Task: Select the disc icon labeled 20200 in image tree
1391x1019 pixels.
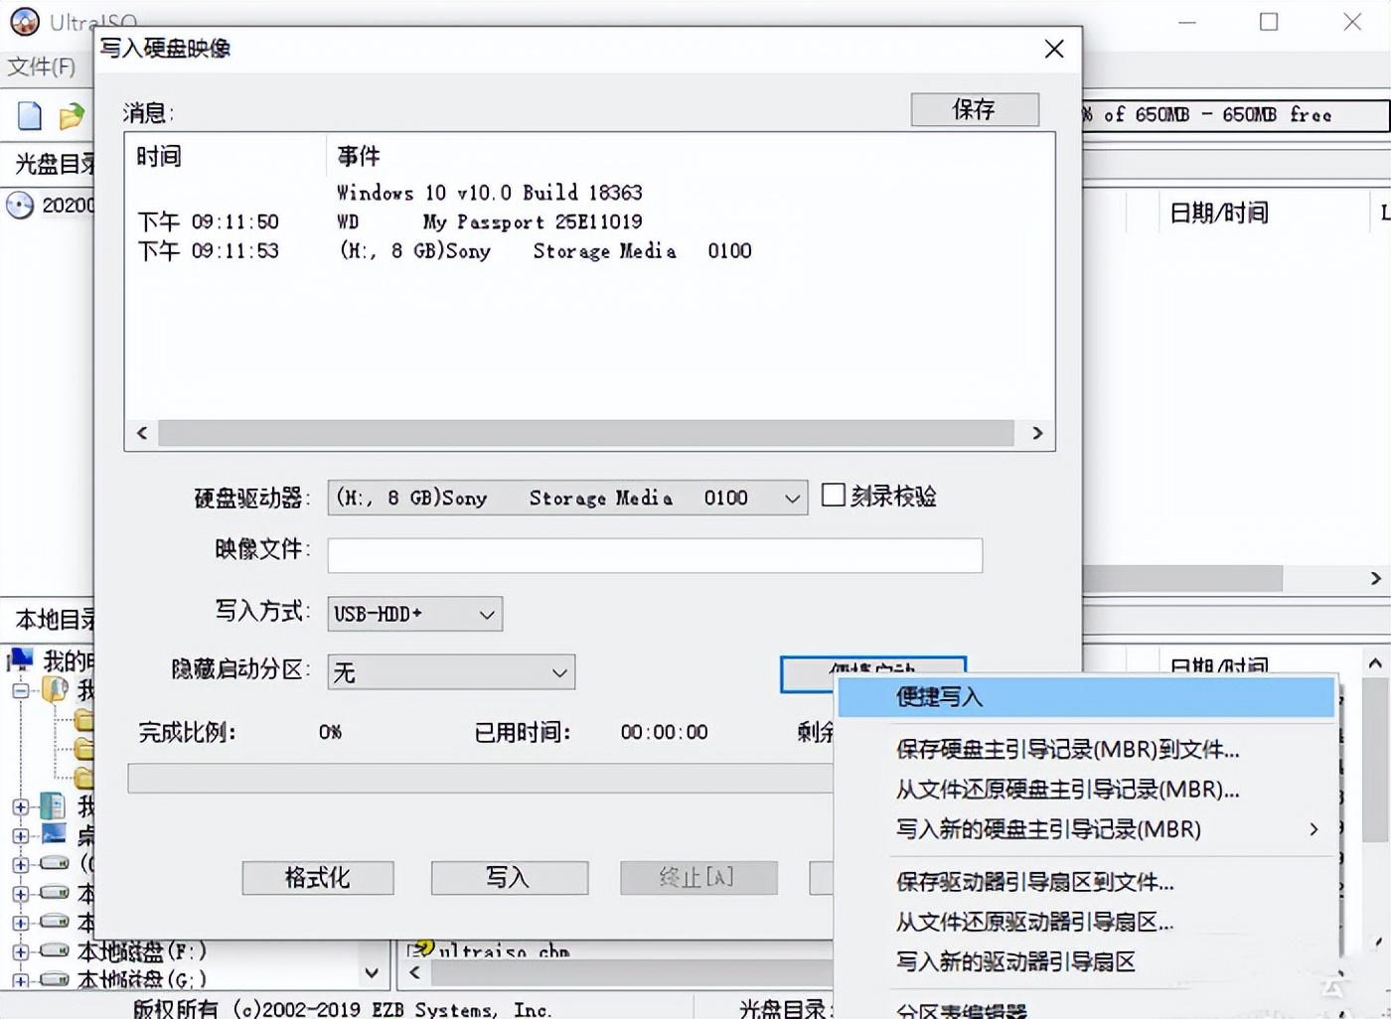Action: 20,205
